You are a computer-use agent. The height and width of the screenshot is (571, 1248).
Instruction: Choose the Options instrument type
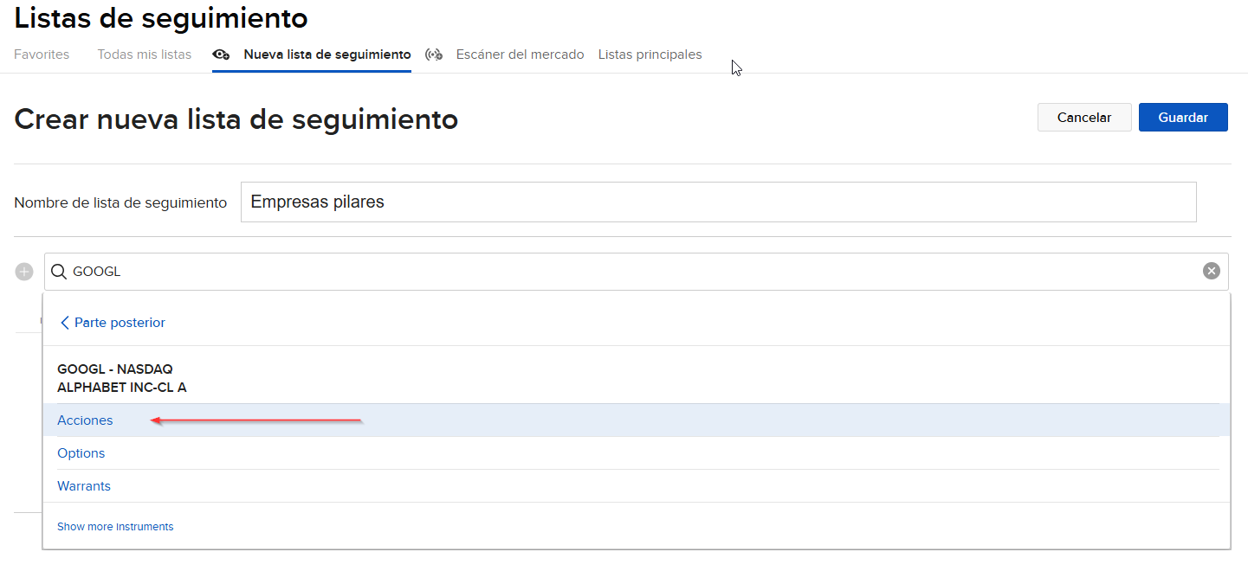pos(81,452)
